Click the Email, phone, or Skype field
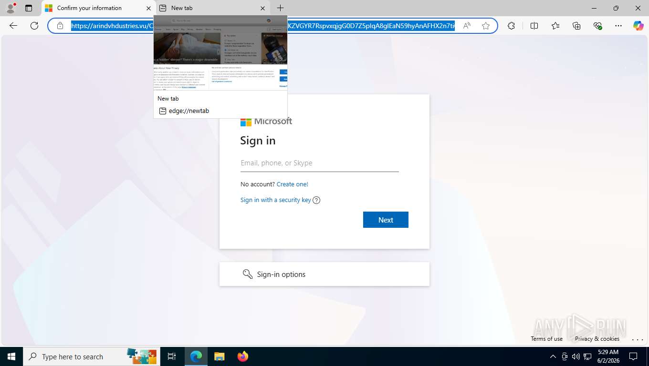Viewport: 649px width, 366px height. coord(320,163)
